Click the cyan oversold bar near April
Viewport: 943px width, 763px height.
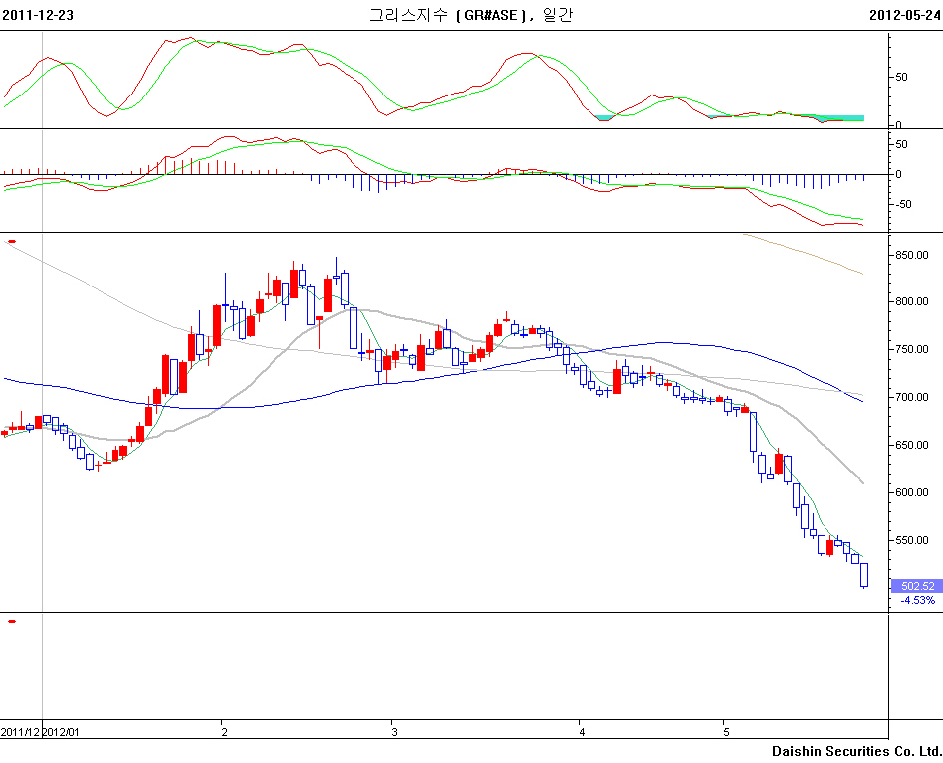coord(603,118)
